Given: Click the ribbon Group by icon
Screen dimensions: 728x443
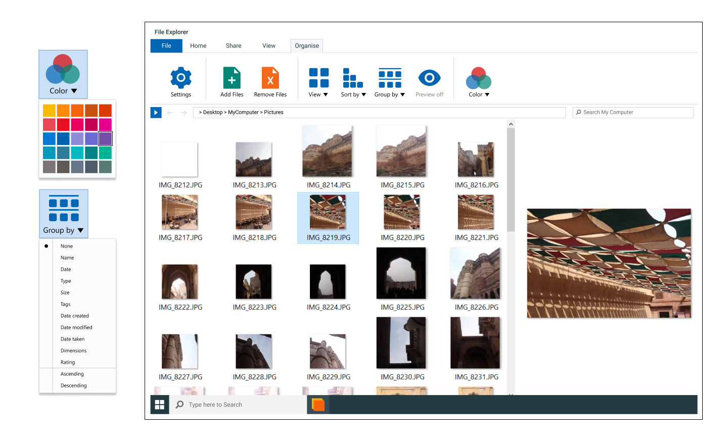Looking at the screenshot, I should 390,78.
